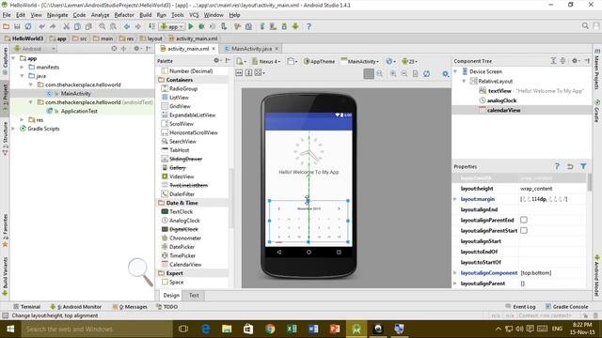Open project panel settings gear
The width and height of the screenshot is (602, 338).
137,49
